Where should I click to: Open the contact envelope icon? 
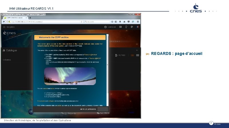pyautogui.click(x=120, y=27)
